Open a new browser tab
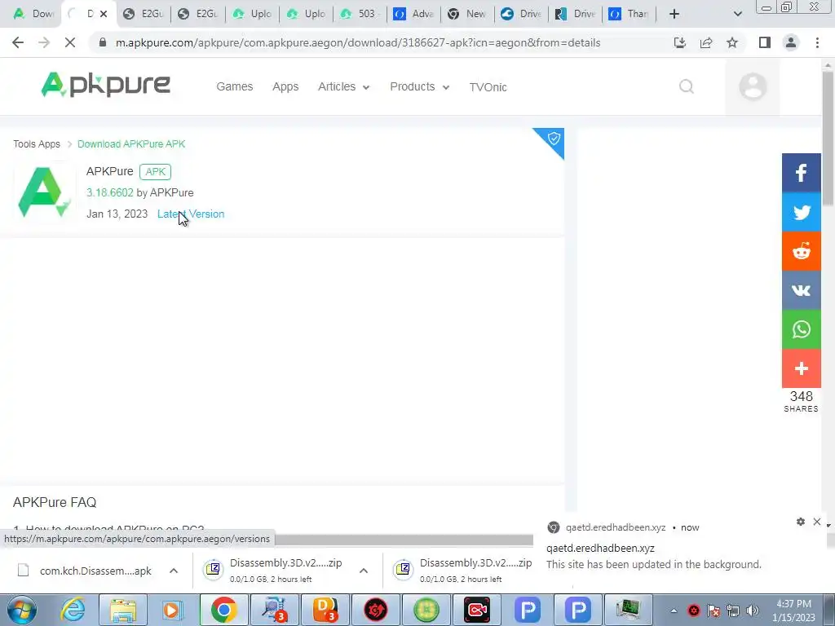 (x=674, y=14)
